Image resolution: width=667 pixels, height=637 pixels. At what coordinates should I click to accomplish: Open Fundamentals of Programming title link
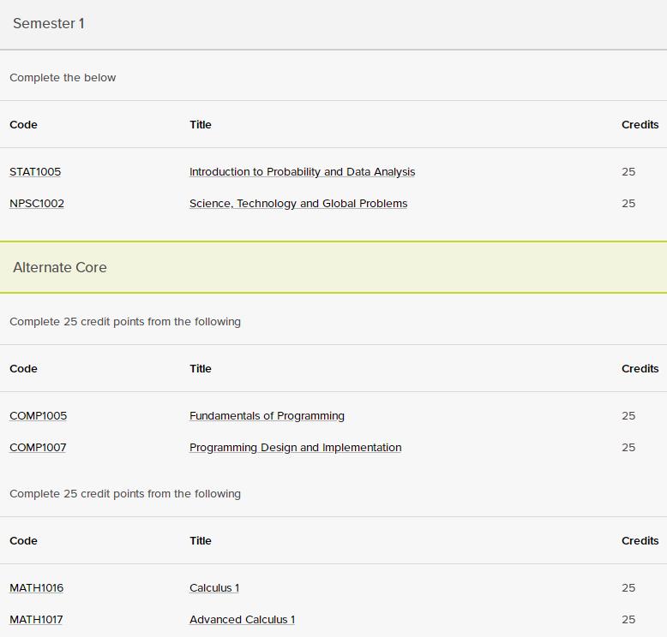coord(267,415)
